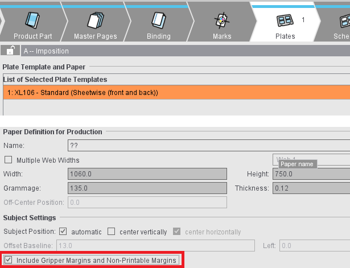Click the Offset Baseline field

pos(155,246)
